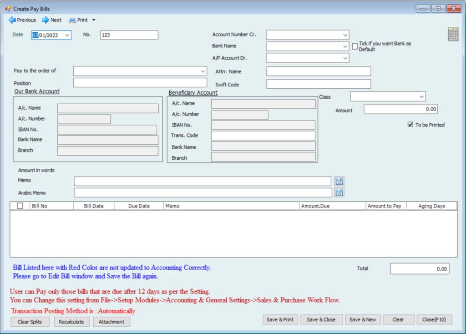Screen dimensions: 466x334
Task: Click the Amount in words label
Action: pos(36,170)
